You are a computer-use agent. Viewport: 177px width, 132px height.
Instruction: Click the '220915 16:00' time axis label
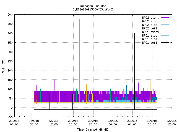pos(73,123)
